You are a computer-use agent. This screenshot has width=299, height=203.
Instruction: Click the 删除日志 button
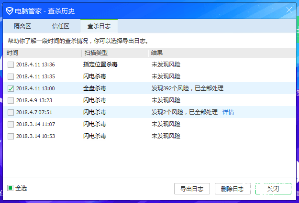233,189
